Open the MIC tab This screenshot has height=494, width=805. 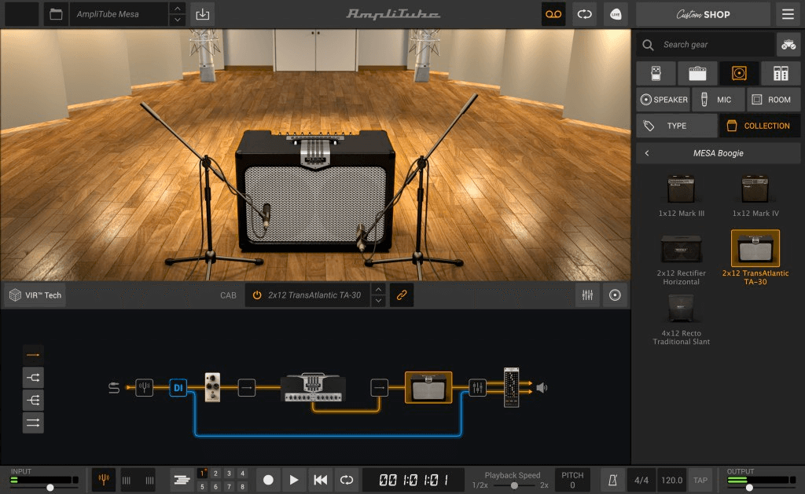pyautogui.click(x=719, y=100)
